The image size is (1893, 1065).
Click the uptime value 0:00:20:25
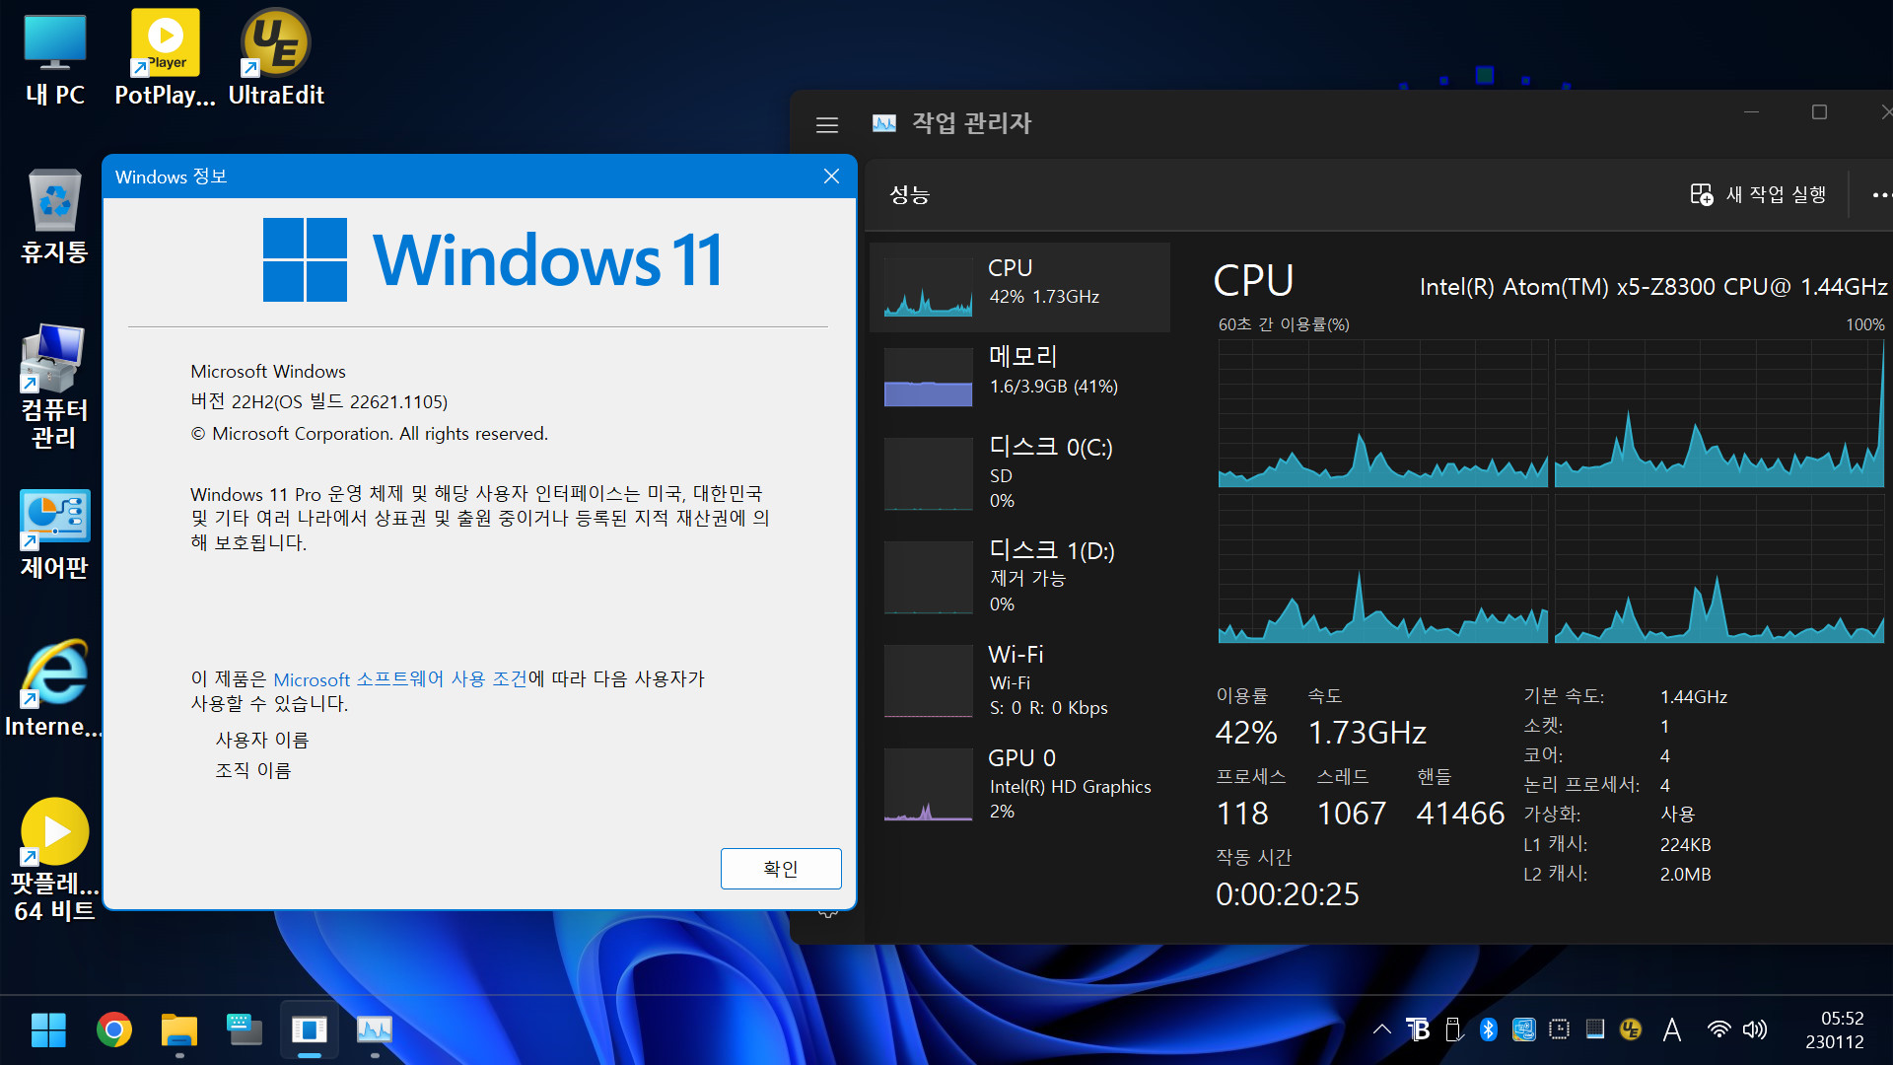(1287, 894)
